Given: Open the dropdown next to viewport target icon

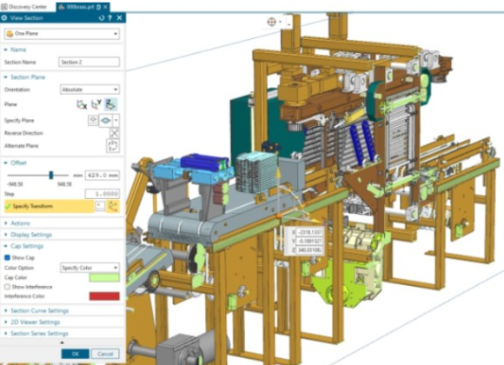Looking at the screenshot, I should click(281, 22).
